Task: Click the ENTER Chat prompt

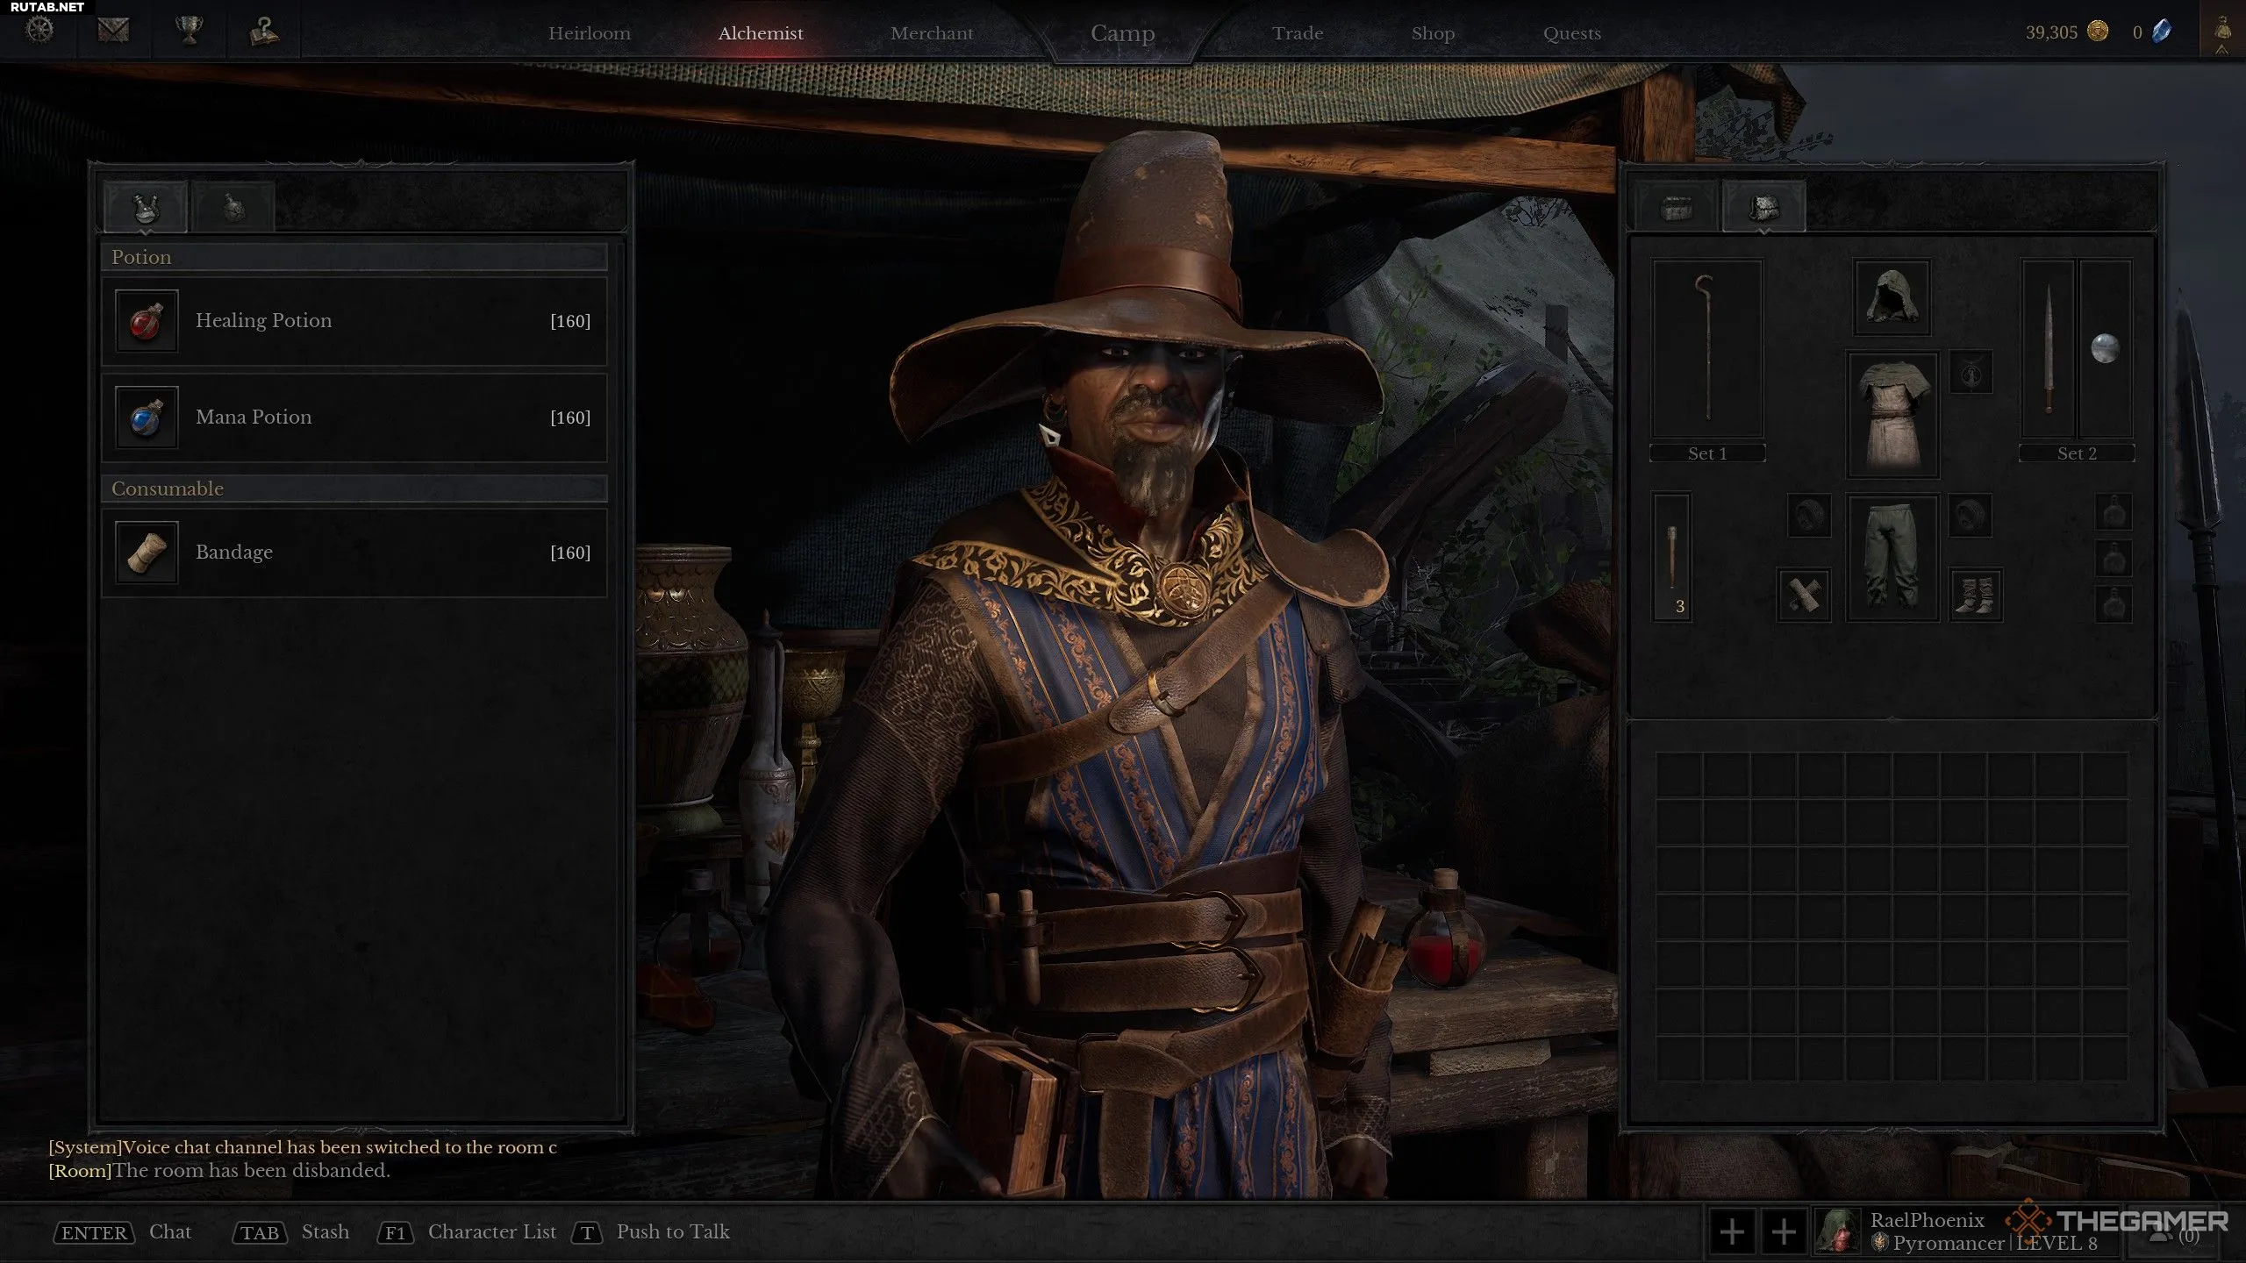Action: 122,1232
